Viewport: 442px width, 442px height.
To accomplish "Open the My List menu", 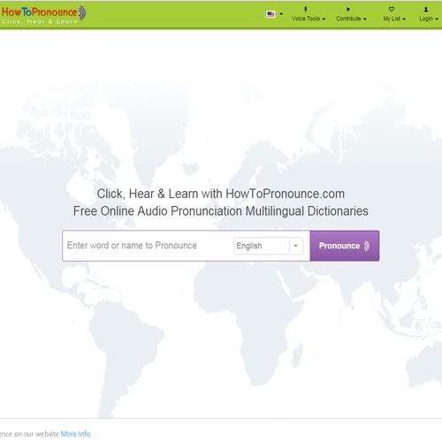I will 394,19.
